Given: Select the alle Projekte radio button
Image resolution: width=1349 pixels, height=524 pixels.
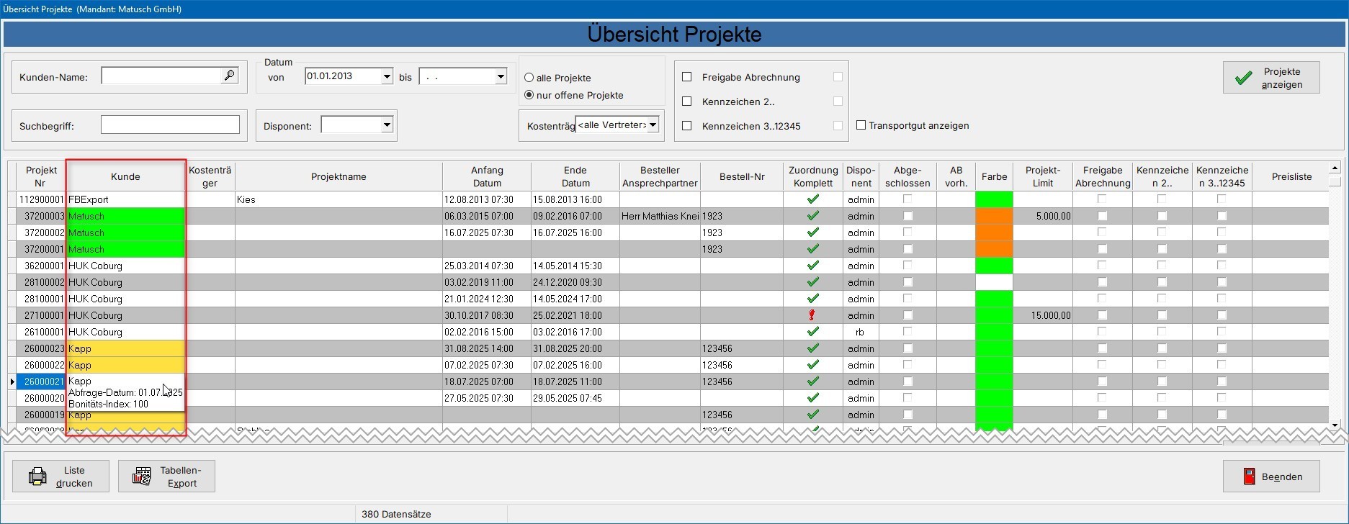Looking at the screenshot, I should 529,78.
